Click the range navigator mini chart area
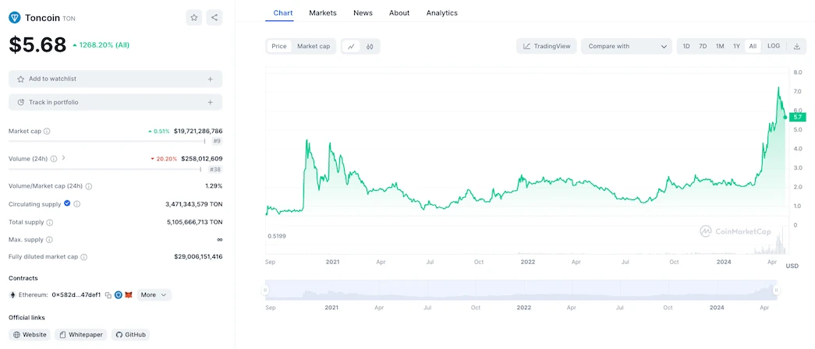815x349 pixels. pos(521,291)
